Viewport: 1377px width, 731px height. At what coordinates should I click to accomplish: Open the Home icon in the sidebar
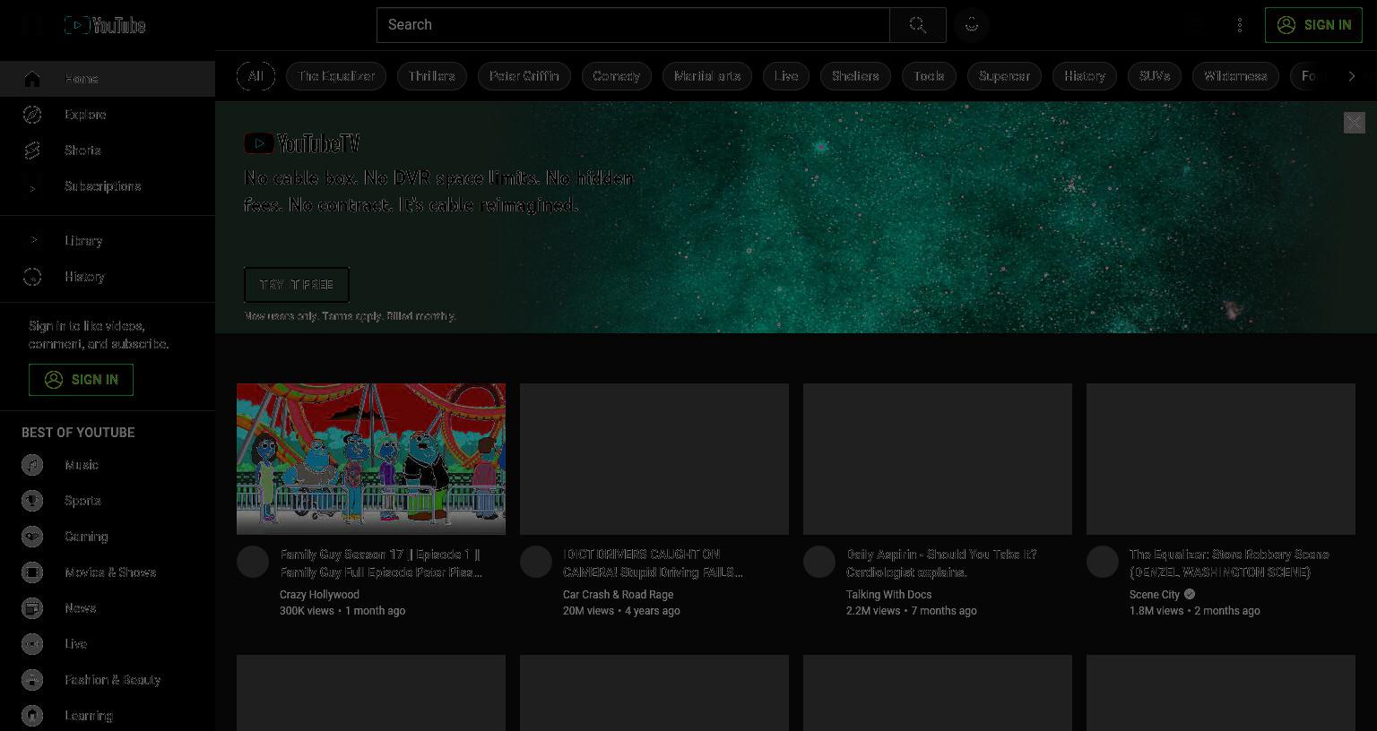pos(32,79)
